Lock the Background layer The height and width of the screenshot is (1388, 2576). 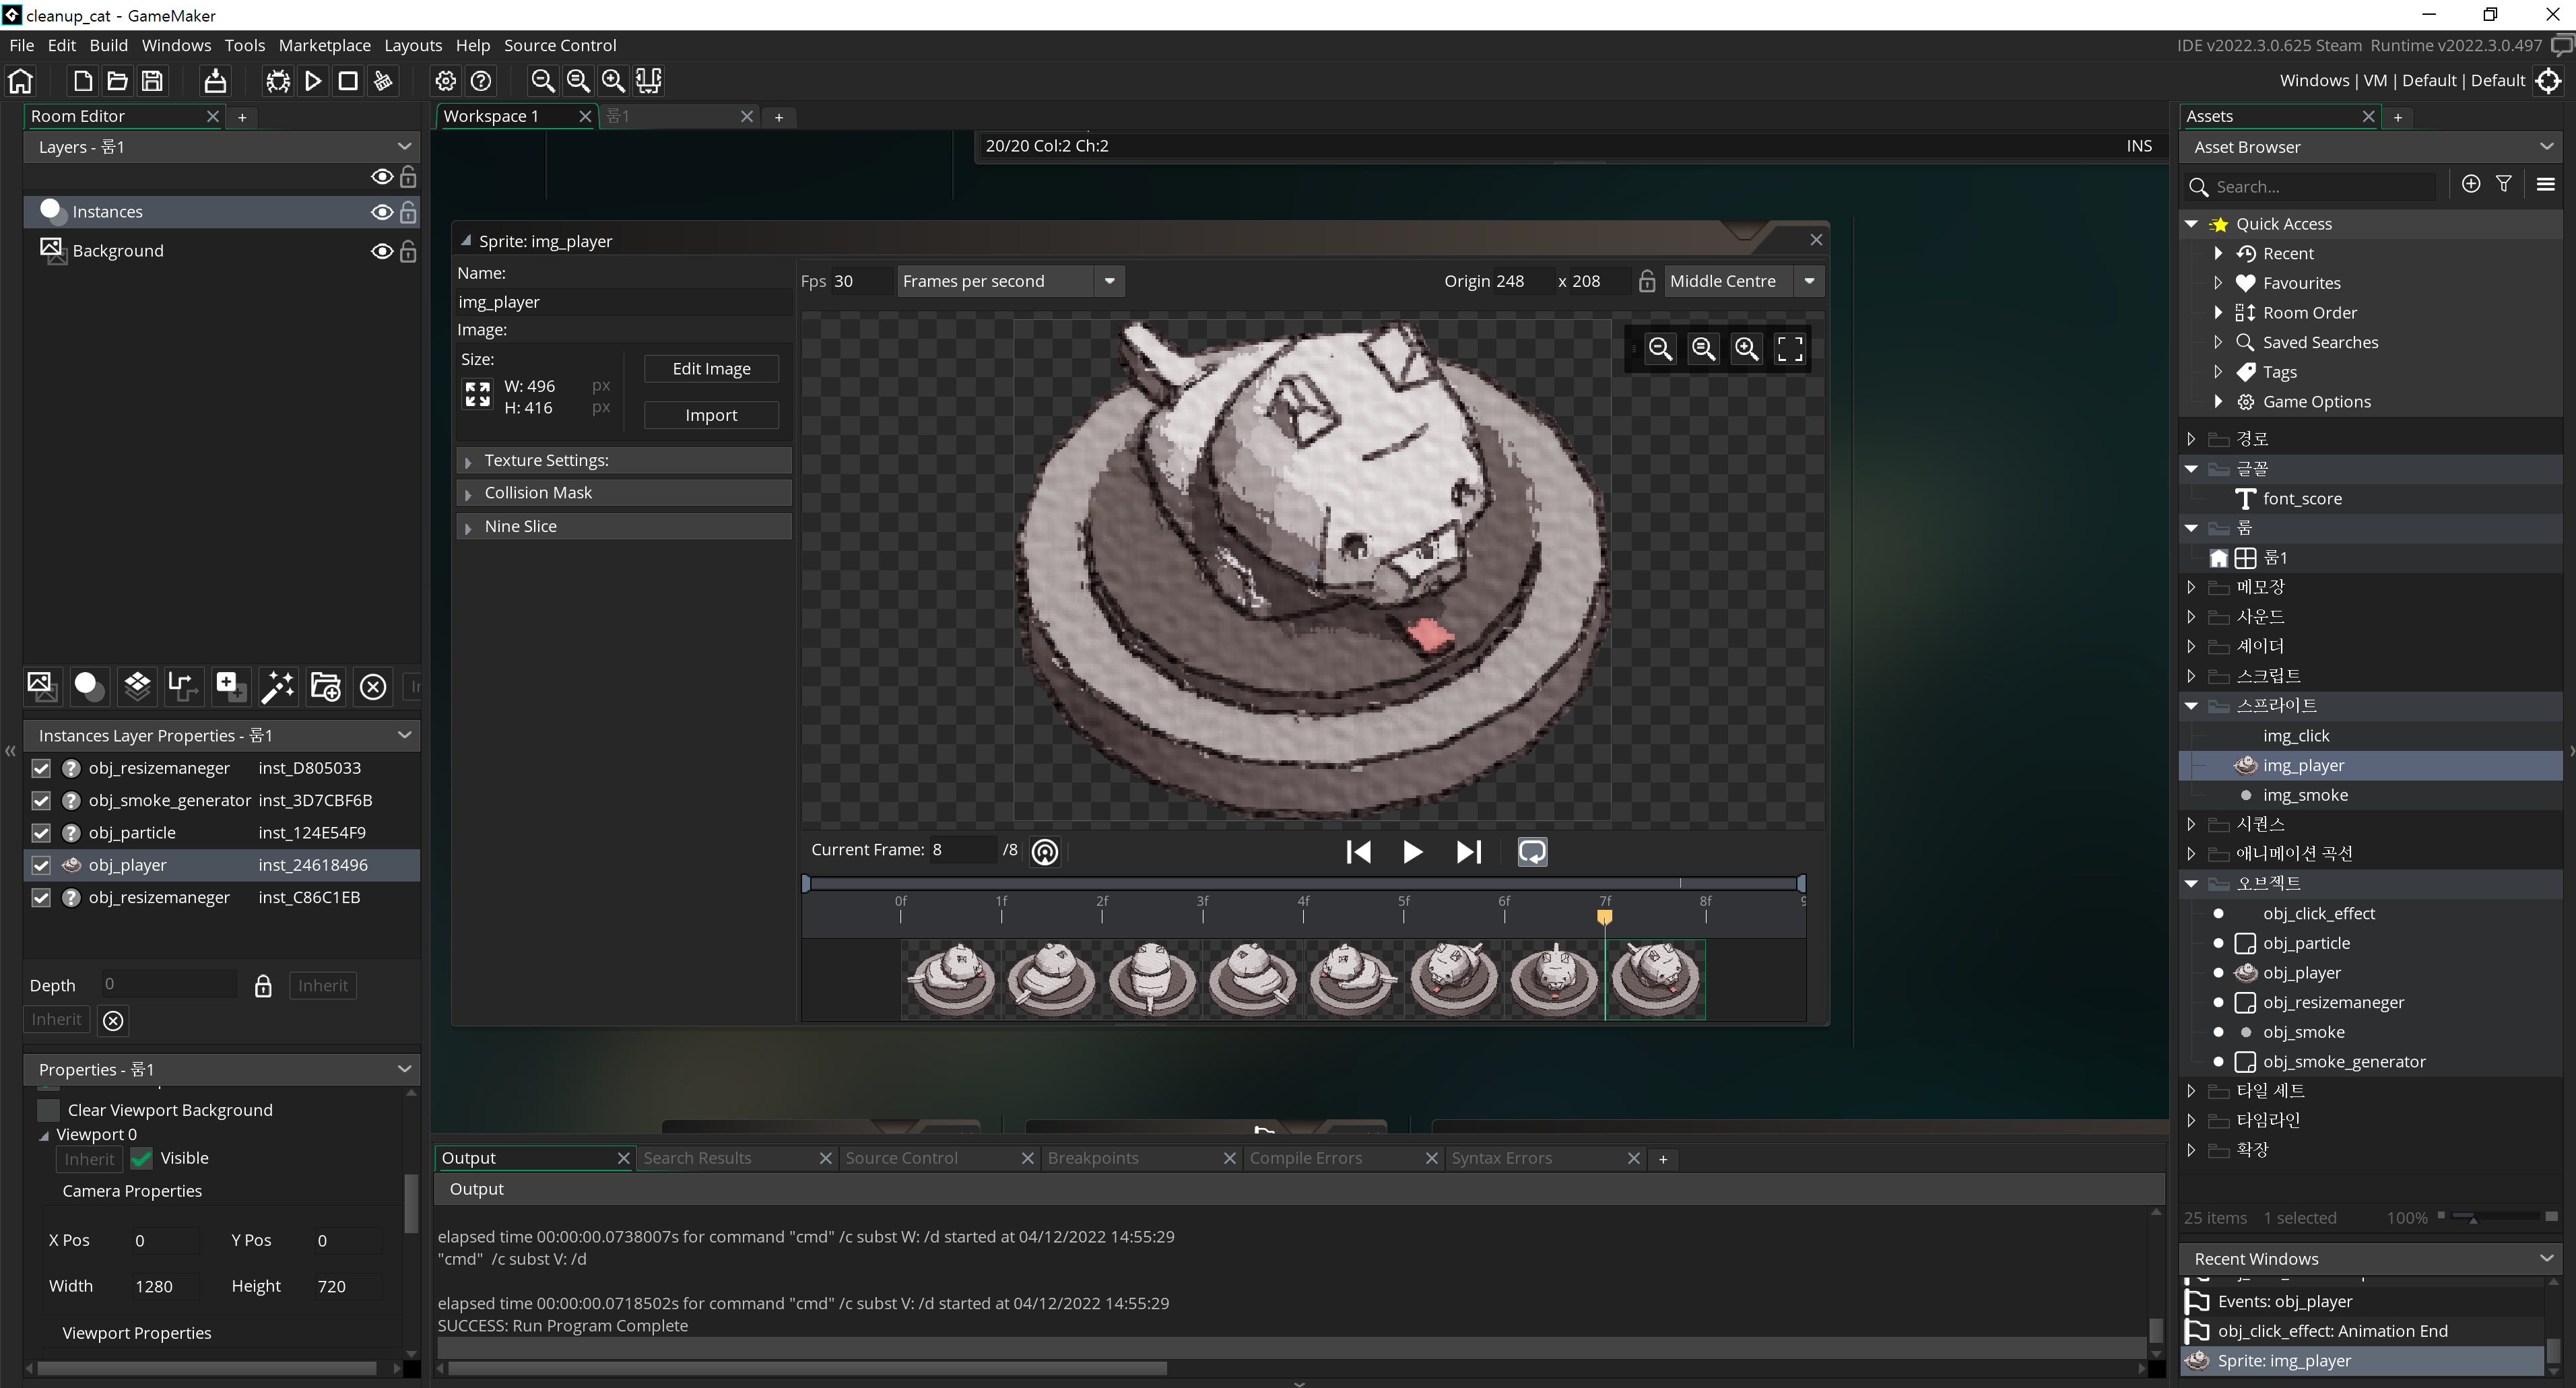pos(408,251)
